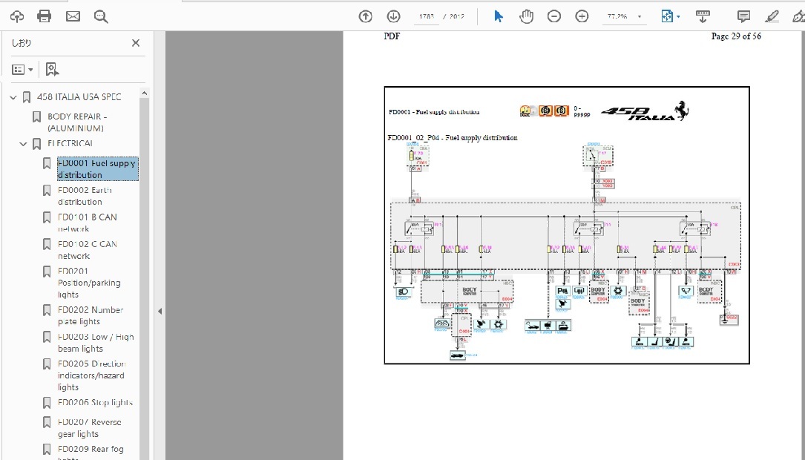Click the find bookmark icon

coord(52,69)
